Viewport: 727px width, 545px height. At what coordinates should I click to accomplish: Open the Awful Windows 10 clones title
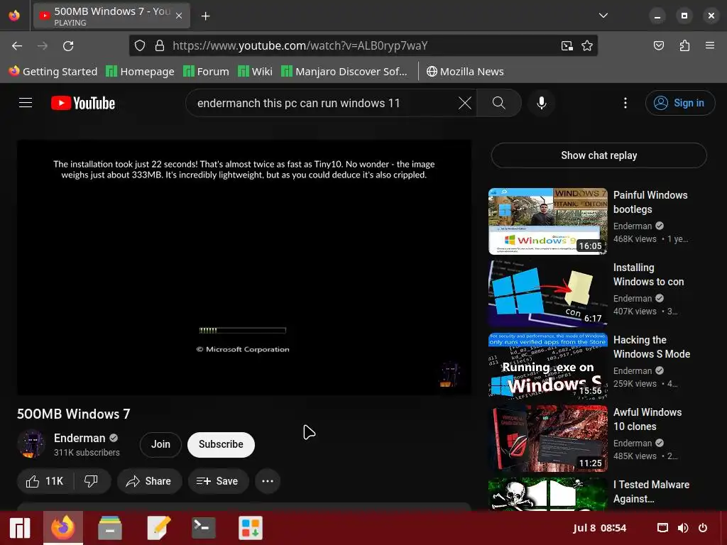(647, 419)
